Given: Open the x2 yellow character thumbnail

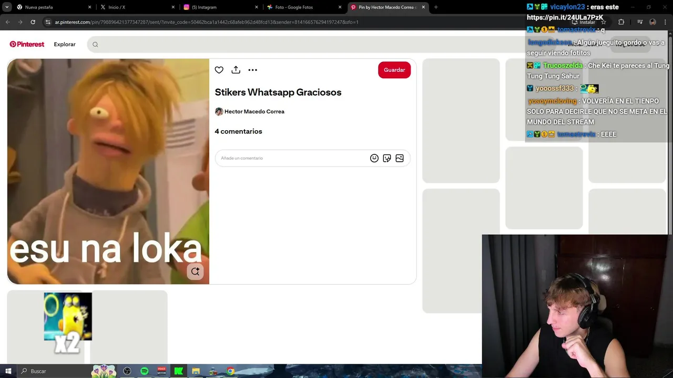Looking at the screenshot, I should pos(68,322).
